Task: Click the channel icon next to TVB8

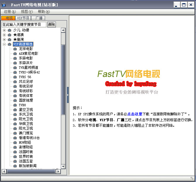Action: tap(15, 105)
